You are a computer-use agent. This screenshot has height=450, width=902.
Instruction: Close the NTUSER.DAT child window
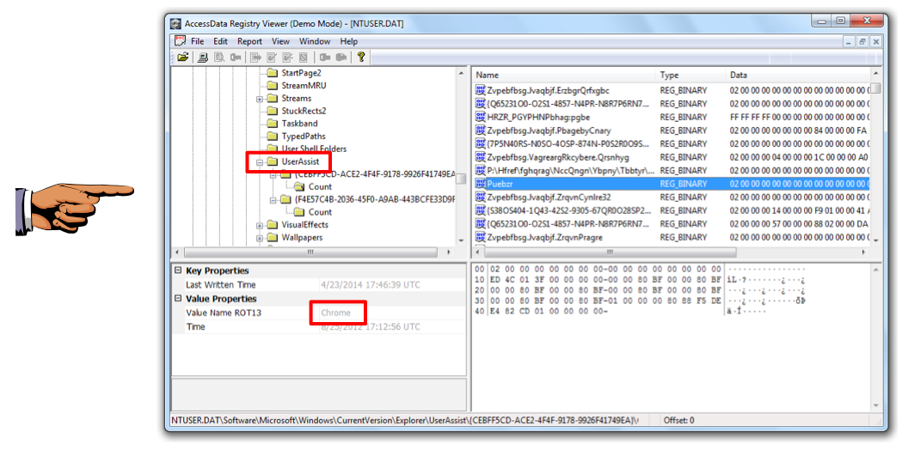click(x=875, y=41)
